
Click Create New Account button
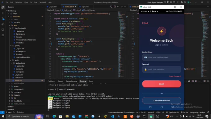pyautogui.click(x=161, y=100)
